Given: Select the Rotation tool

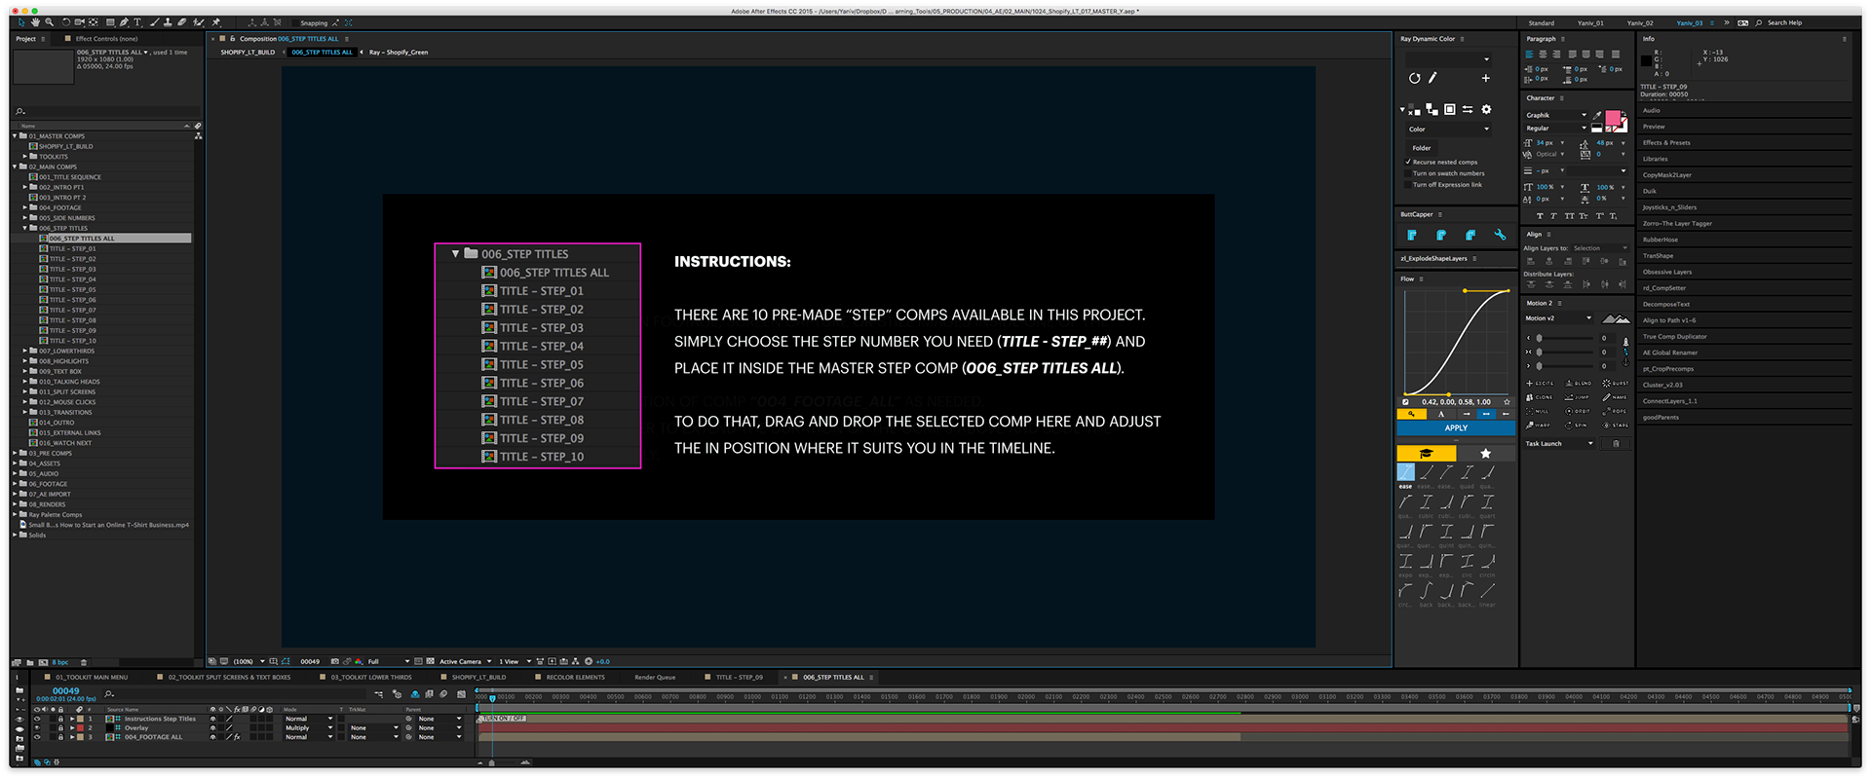Looking at the screenshot, I should click(66, 22).
